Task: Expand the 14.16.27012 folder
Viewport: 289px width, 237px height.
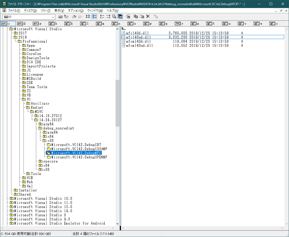Action: (x=36, y=116)
